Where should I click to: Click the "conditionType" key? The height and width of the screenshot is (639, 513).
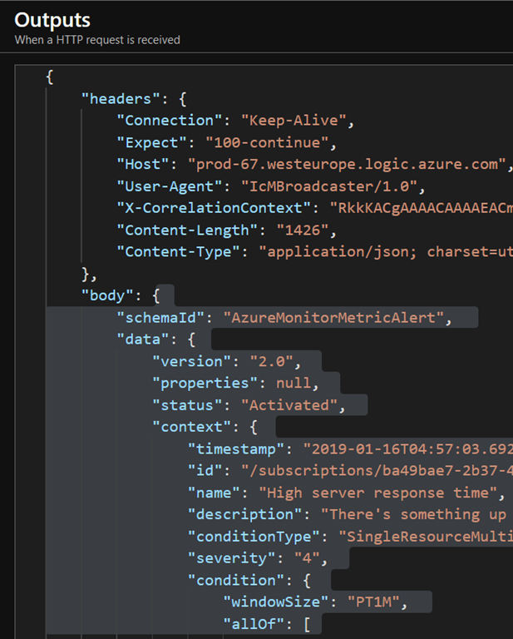pyautogui.click(x=254, y=537)
